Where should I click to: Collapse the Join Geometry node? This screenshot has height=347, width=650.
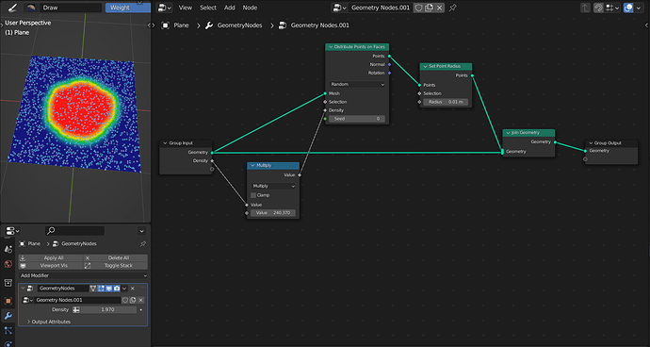[508, 133]
